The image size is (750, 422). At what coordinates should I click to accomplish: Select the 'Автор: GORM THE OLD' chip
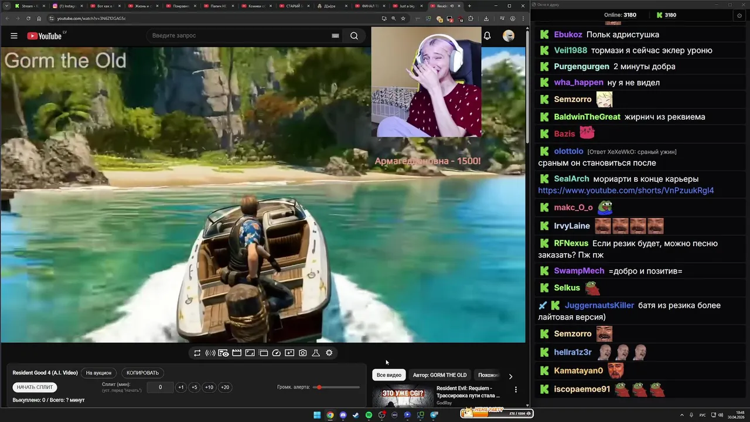point(440,375)
